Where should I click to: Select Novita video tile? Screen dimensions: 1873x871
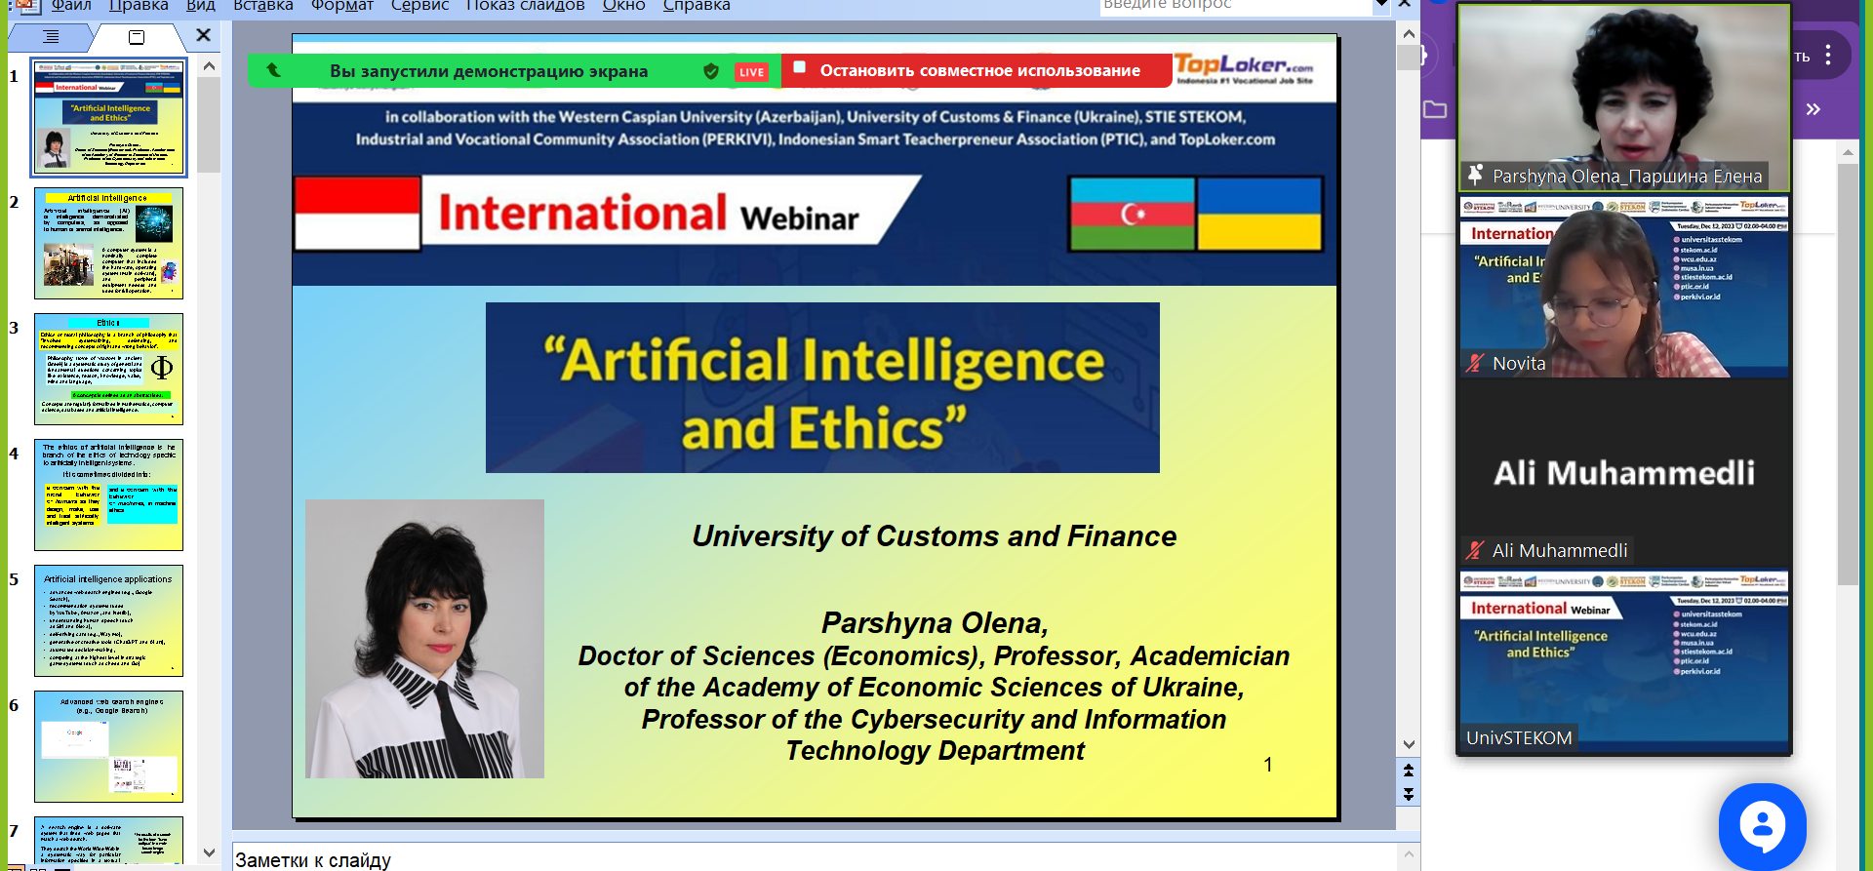pyautogui.click(x=1624, y=287)
